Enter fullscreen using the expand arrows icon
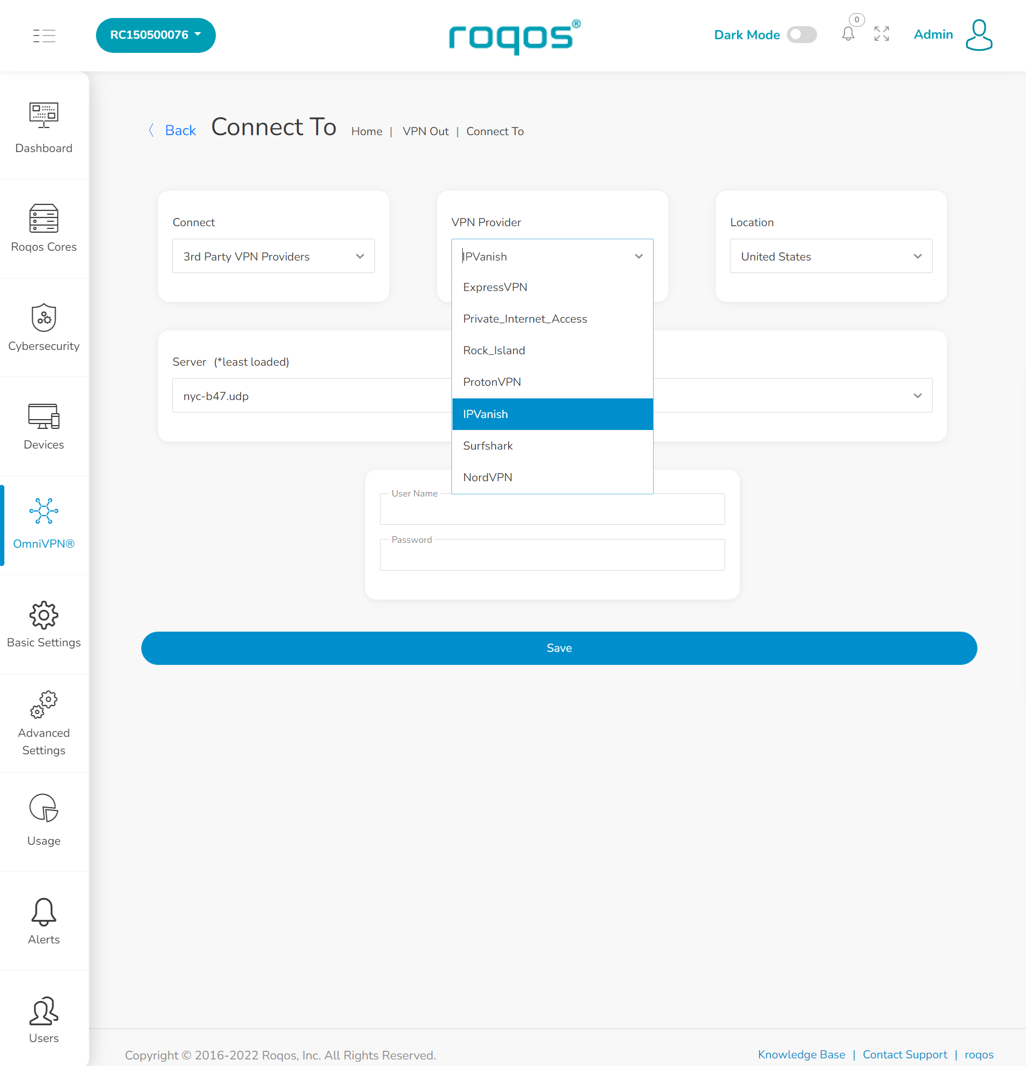 [882, 34]
